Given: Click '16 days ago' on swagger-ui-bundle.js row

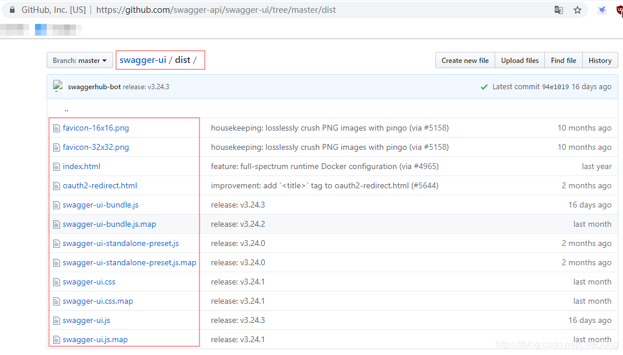Looking at the screenshot, I should pyautogui.click(x=590, y=205).
